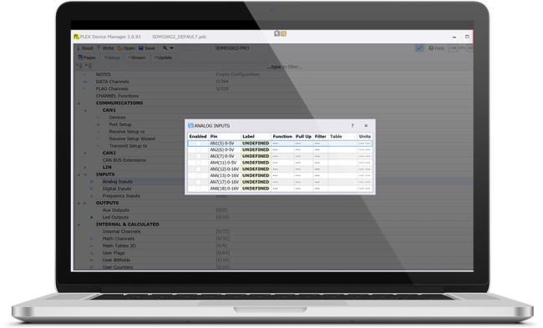Click the type to filter search field

coord(285,67)
